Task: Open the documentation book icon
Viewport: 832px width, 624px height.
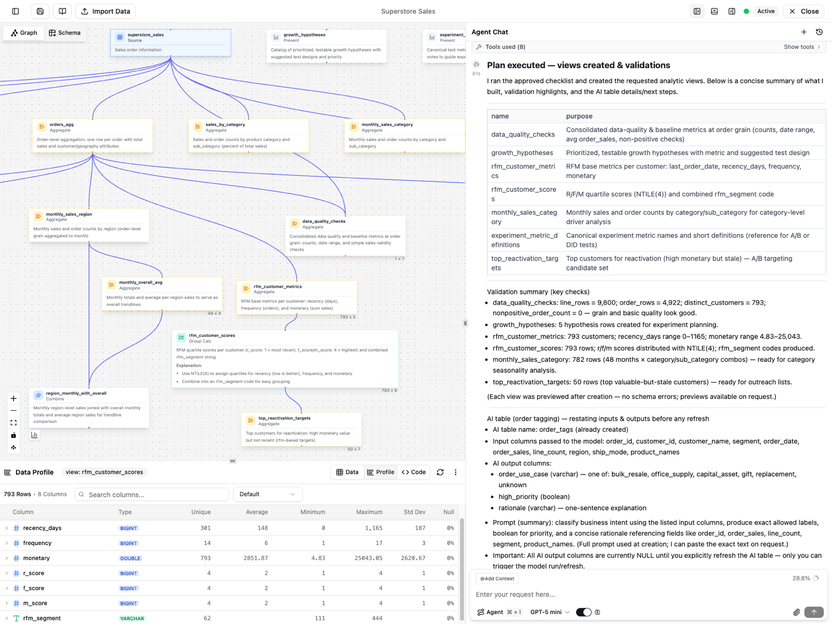Action: coord(62,11)
